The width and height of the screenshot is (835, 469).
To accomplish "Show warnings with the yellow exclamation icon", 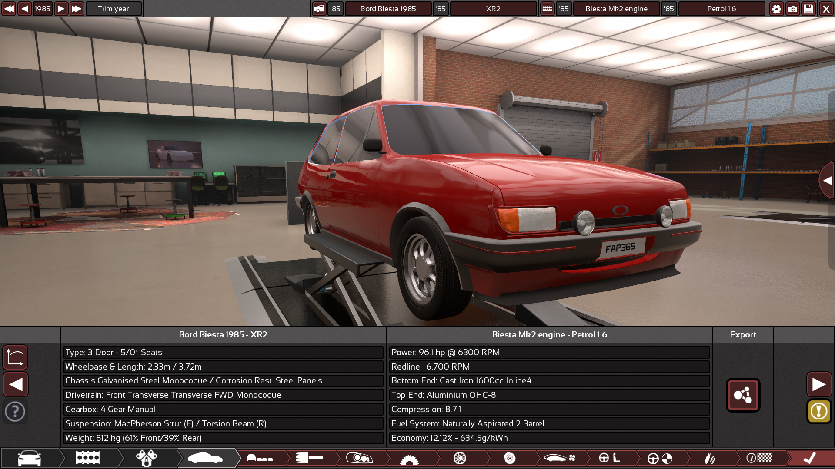I will tap(819, 411).
